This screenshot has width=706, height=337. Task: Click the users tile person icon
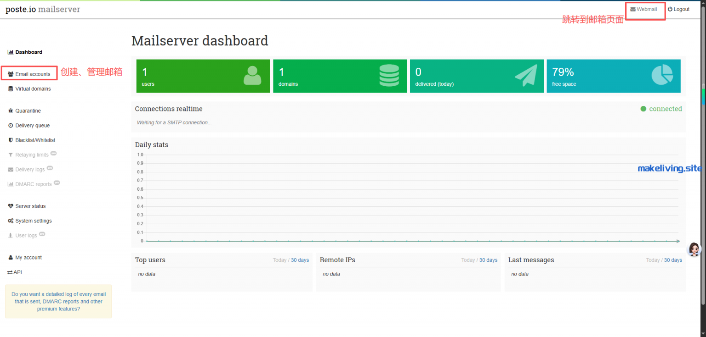click(x=252, y=76)
